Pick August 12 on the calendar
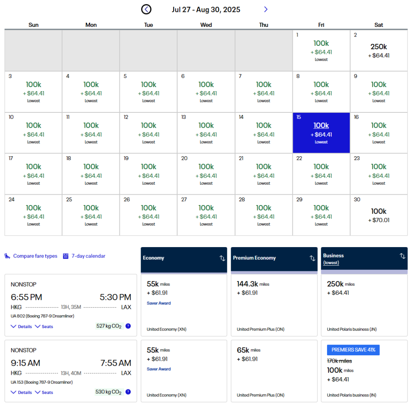This screenshot has width=416, height=403. tap(149, 133)
